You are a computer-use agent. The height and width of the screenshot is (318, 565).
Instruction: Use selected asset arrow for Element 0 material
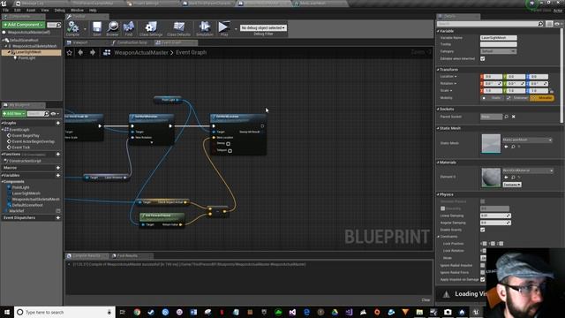pyautogui.click(x=506, y=178)
